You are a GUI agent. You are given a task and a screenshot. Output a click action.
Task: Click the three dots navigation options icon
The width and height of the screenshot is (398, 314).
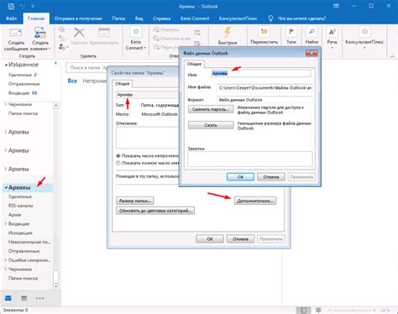click(x=39, y=298)
